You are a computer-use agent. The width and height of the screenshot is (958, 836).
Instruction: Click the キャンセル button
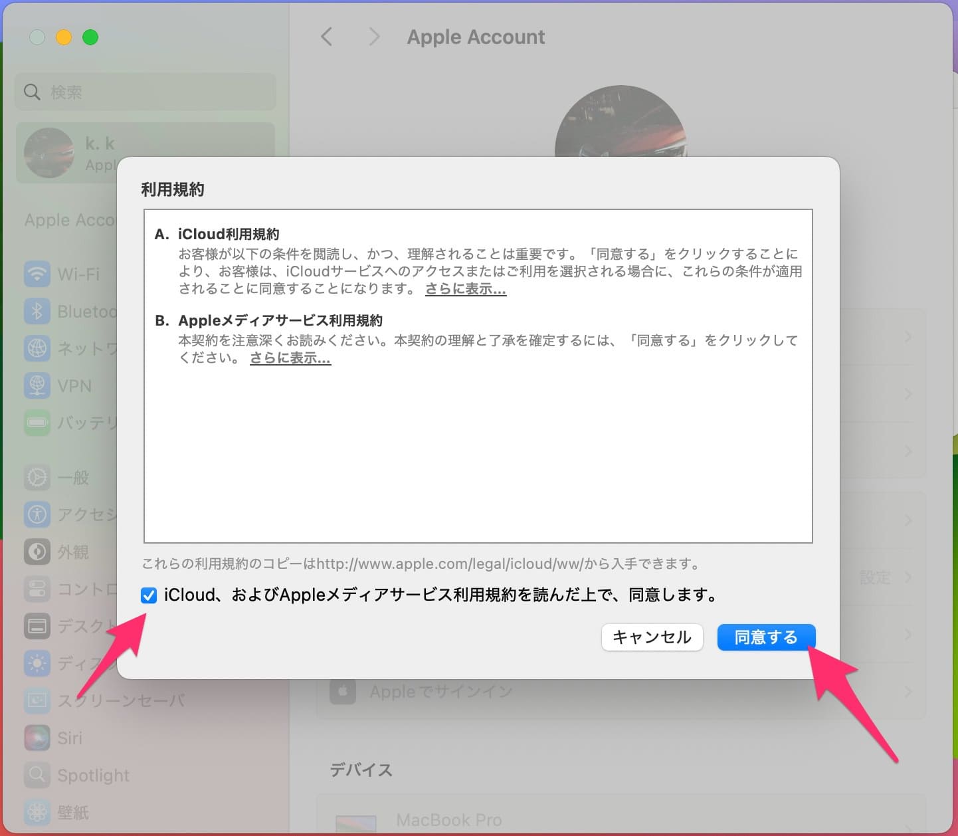click(652, 637)
